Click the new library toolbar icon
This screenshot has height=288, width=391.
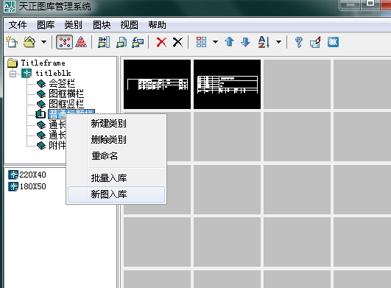pyautogui.click(x=12, y=42)
